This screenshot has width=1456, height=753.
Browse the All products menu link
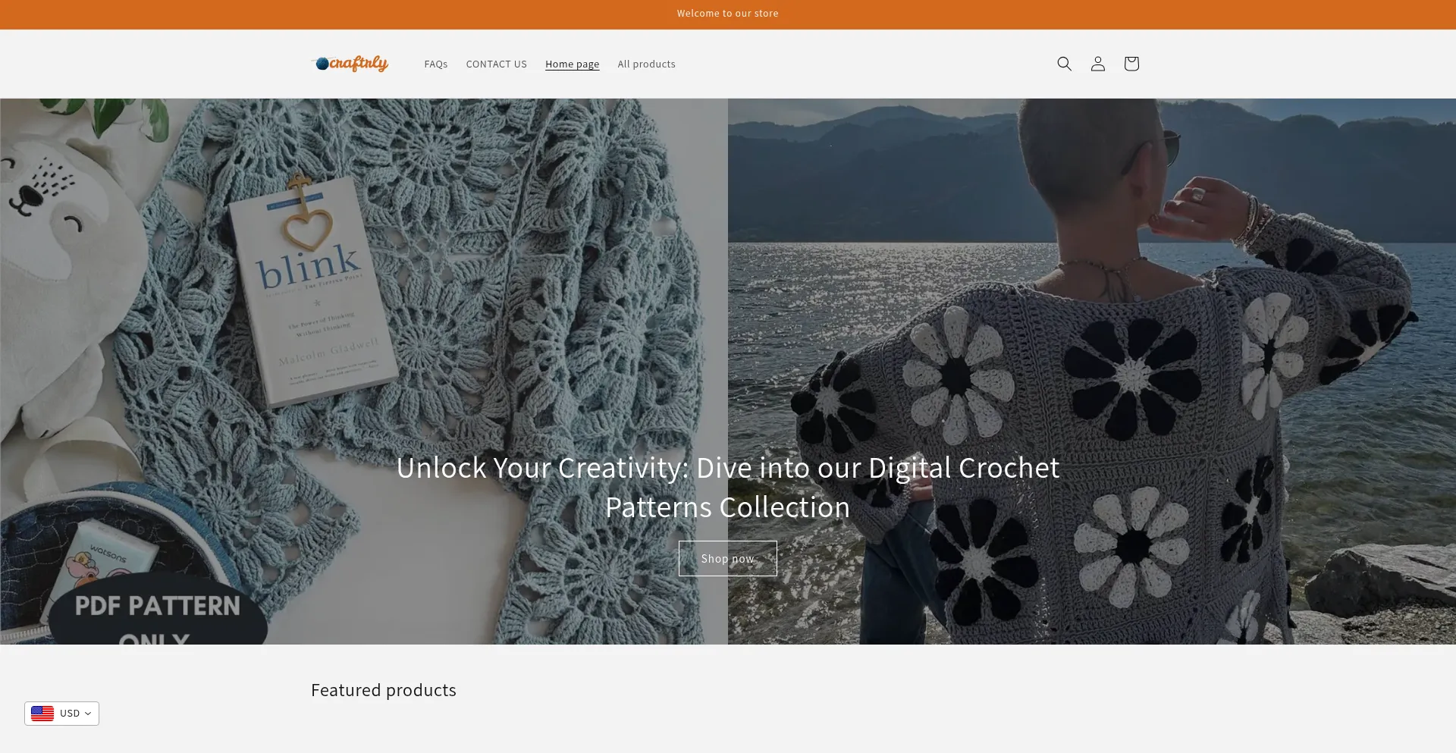click(x=646, y=64)
